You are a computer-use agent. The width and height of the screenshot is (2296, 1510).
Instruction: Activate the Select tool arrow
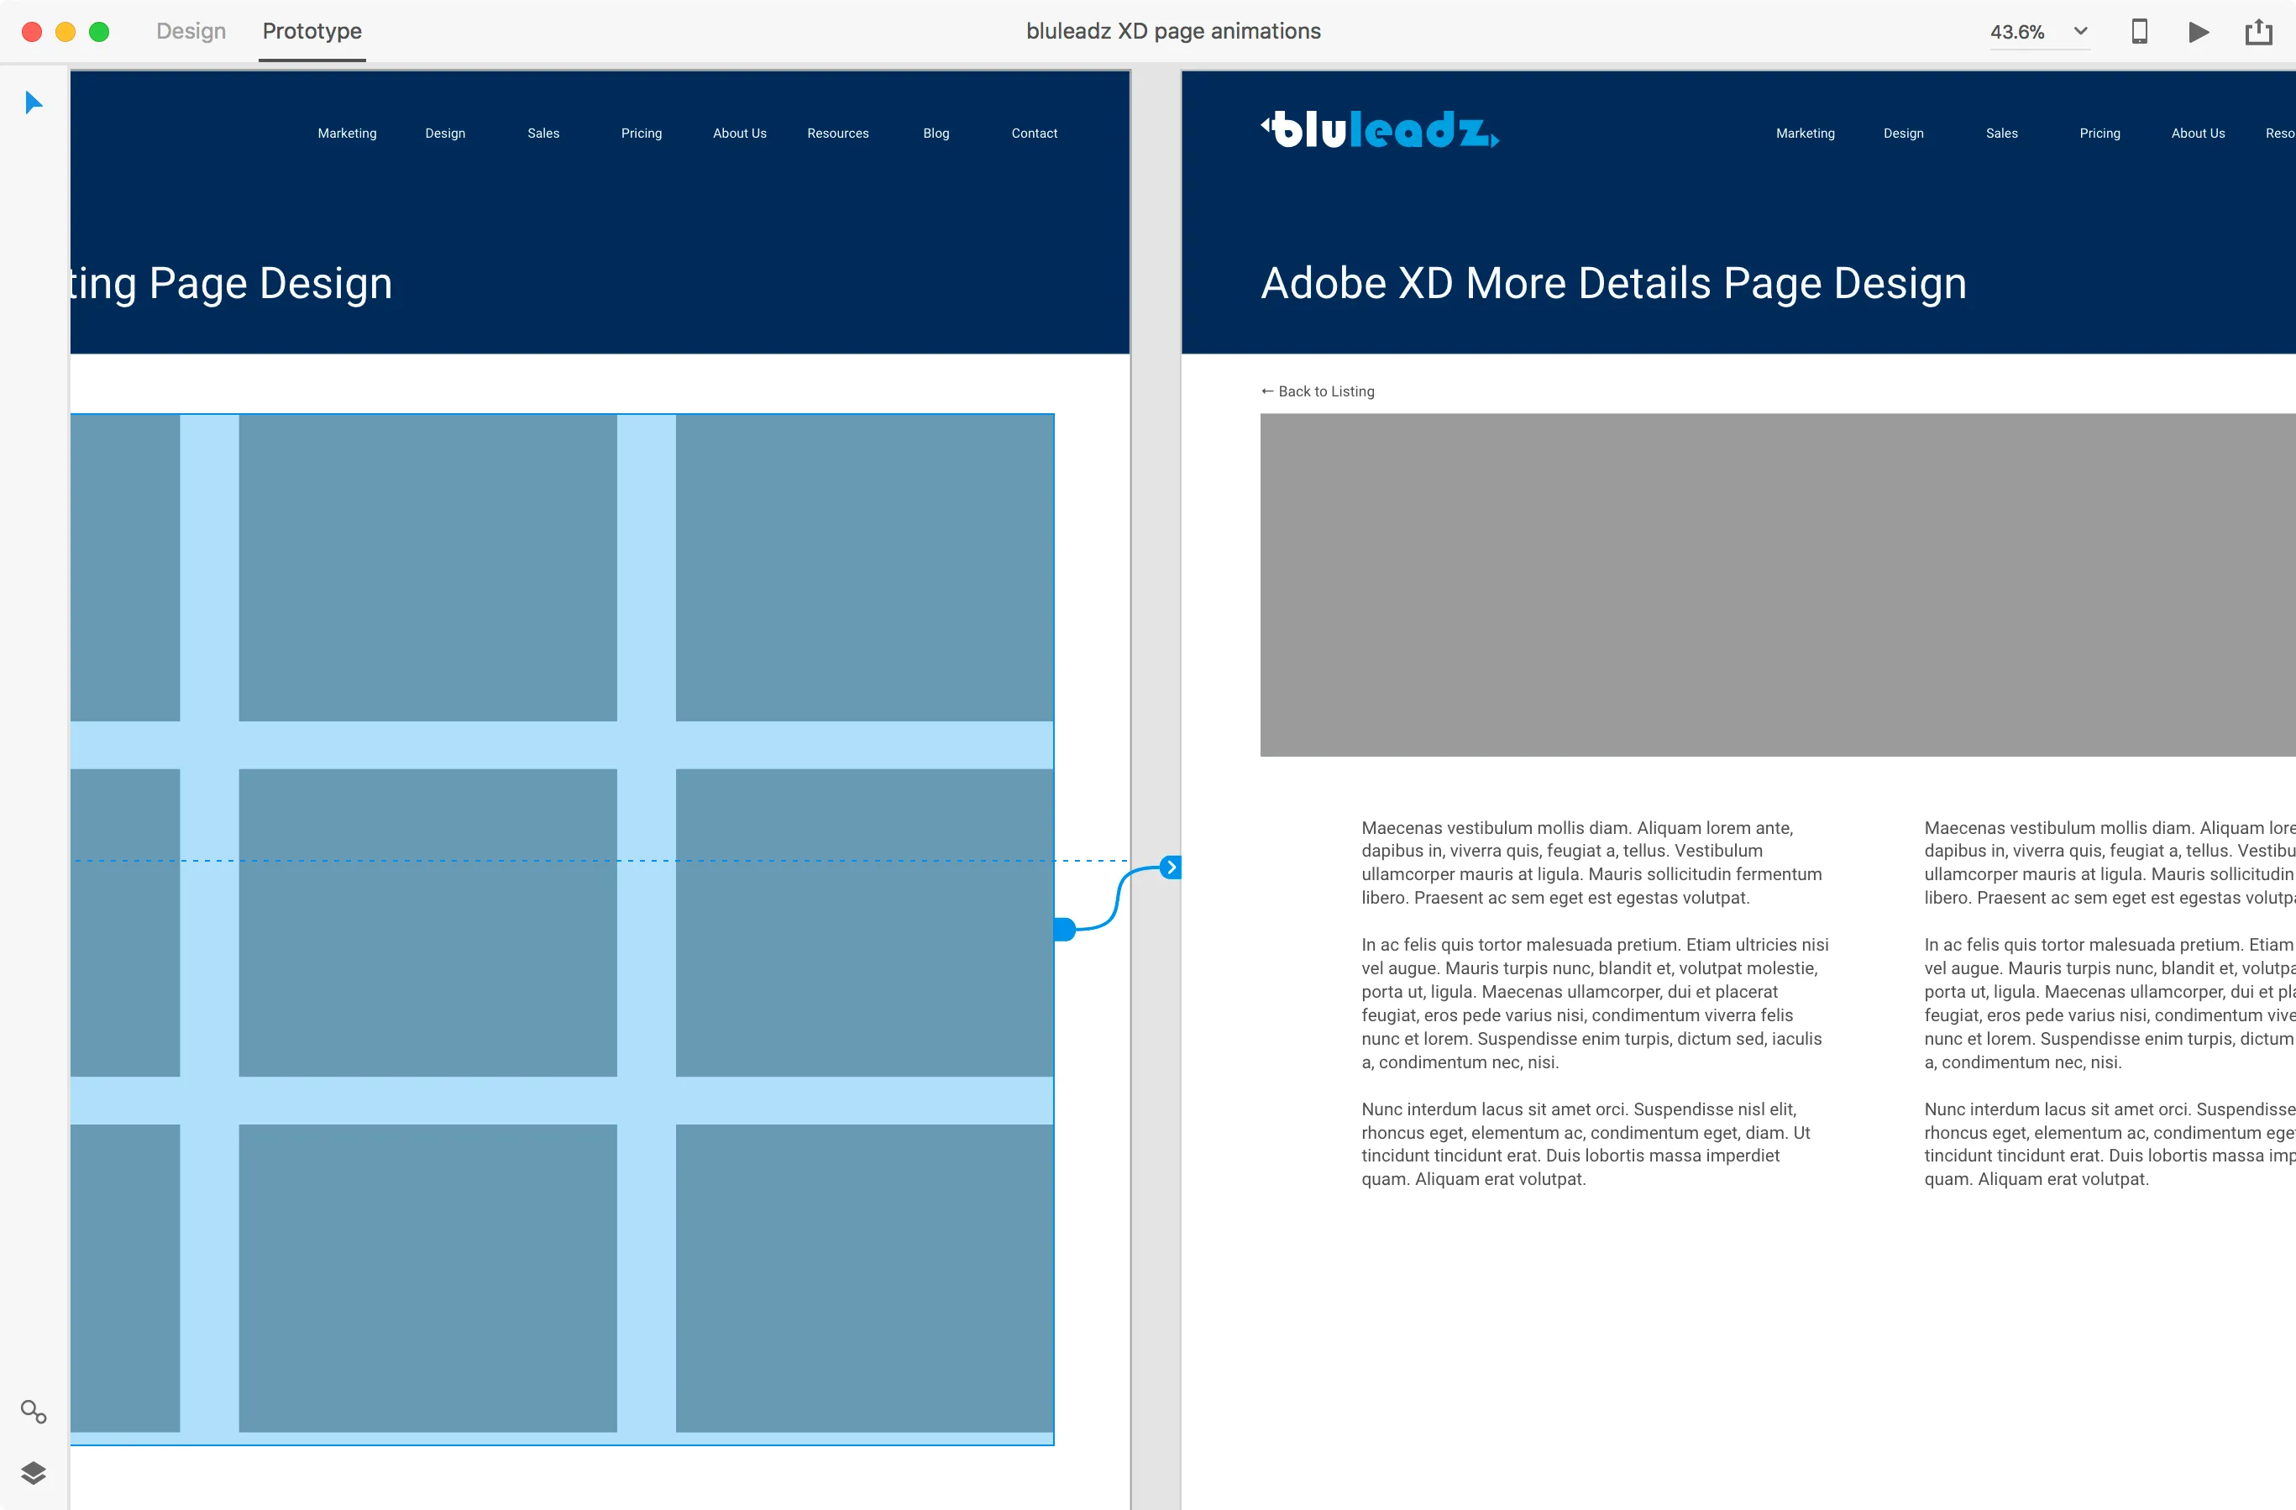point(34,102)
